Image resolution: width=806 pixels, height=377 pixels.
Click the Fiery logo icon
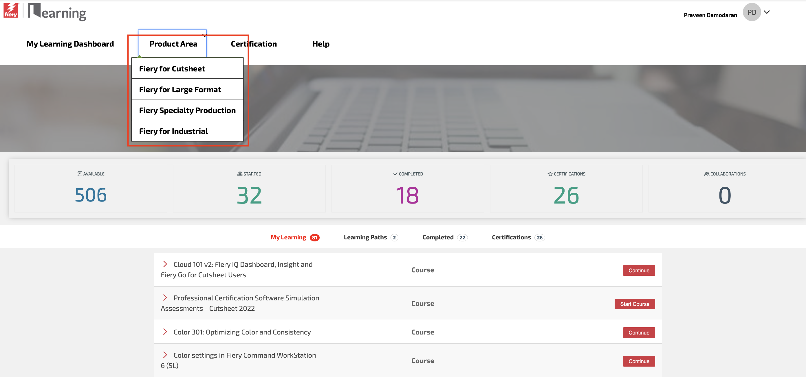point(11,11)
